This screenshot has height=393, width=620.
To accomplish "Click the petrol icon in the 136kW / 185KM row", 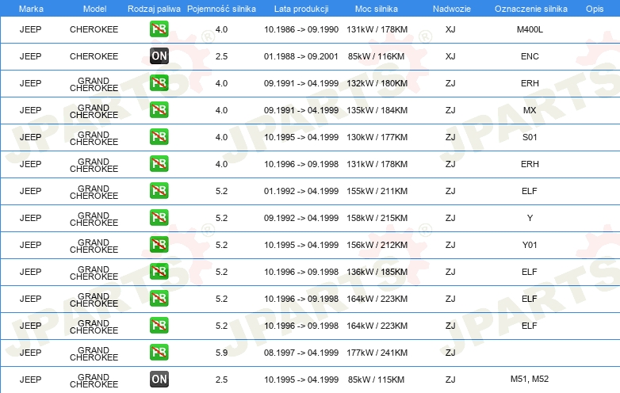I will 159,272.
